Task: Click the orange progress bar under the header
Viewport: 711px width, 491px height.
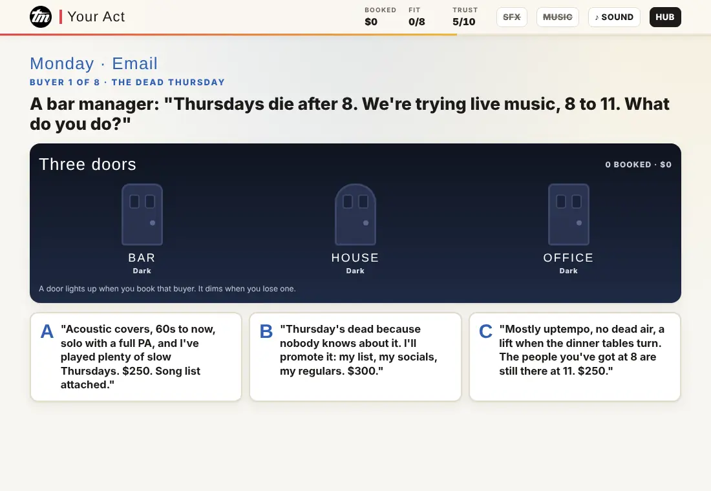Action: coord(229,34)
